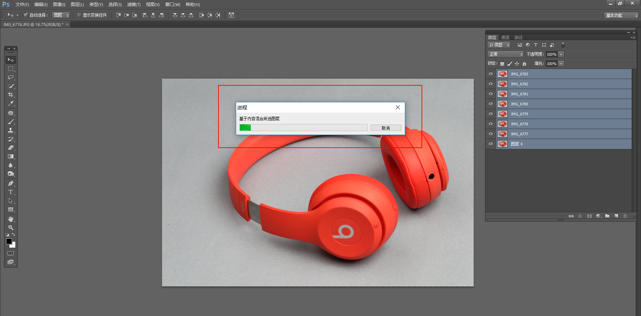The width and height of the screenshot is (641, 316).
Task: Expand the fill slider arrow
Action: coord(561,64)
